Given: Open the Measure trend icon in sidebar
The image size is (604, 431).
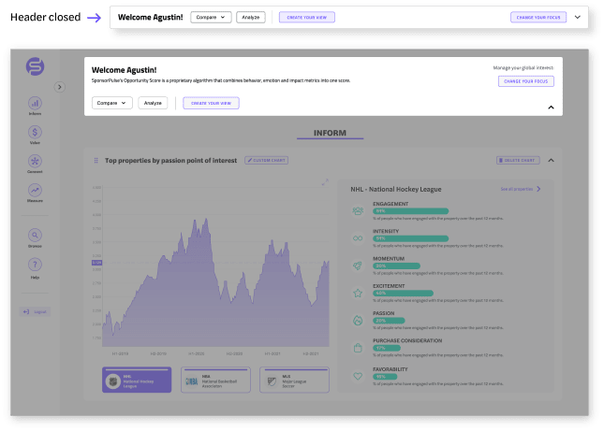Looking at the screenshot, I should point(35,190).
